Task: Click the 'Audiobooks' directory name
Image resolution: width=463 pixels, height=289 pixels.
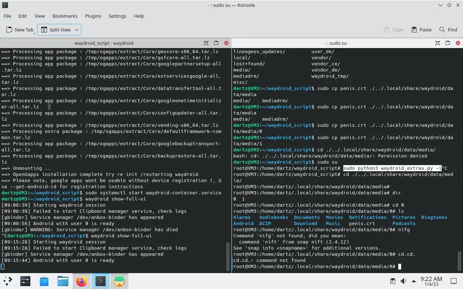Action: [x=273, y=217]
